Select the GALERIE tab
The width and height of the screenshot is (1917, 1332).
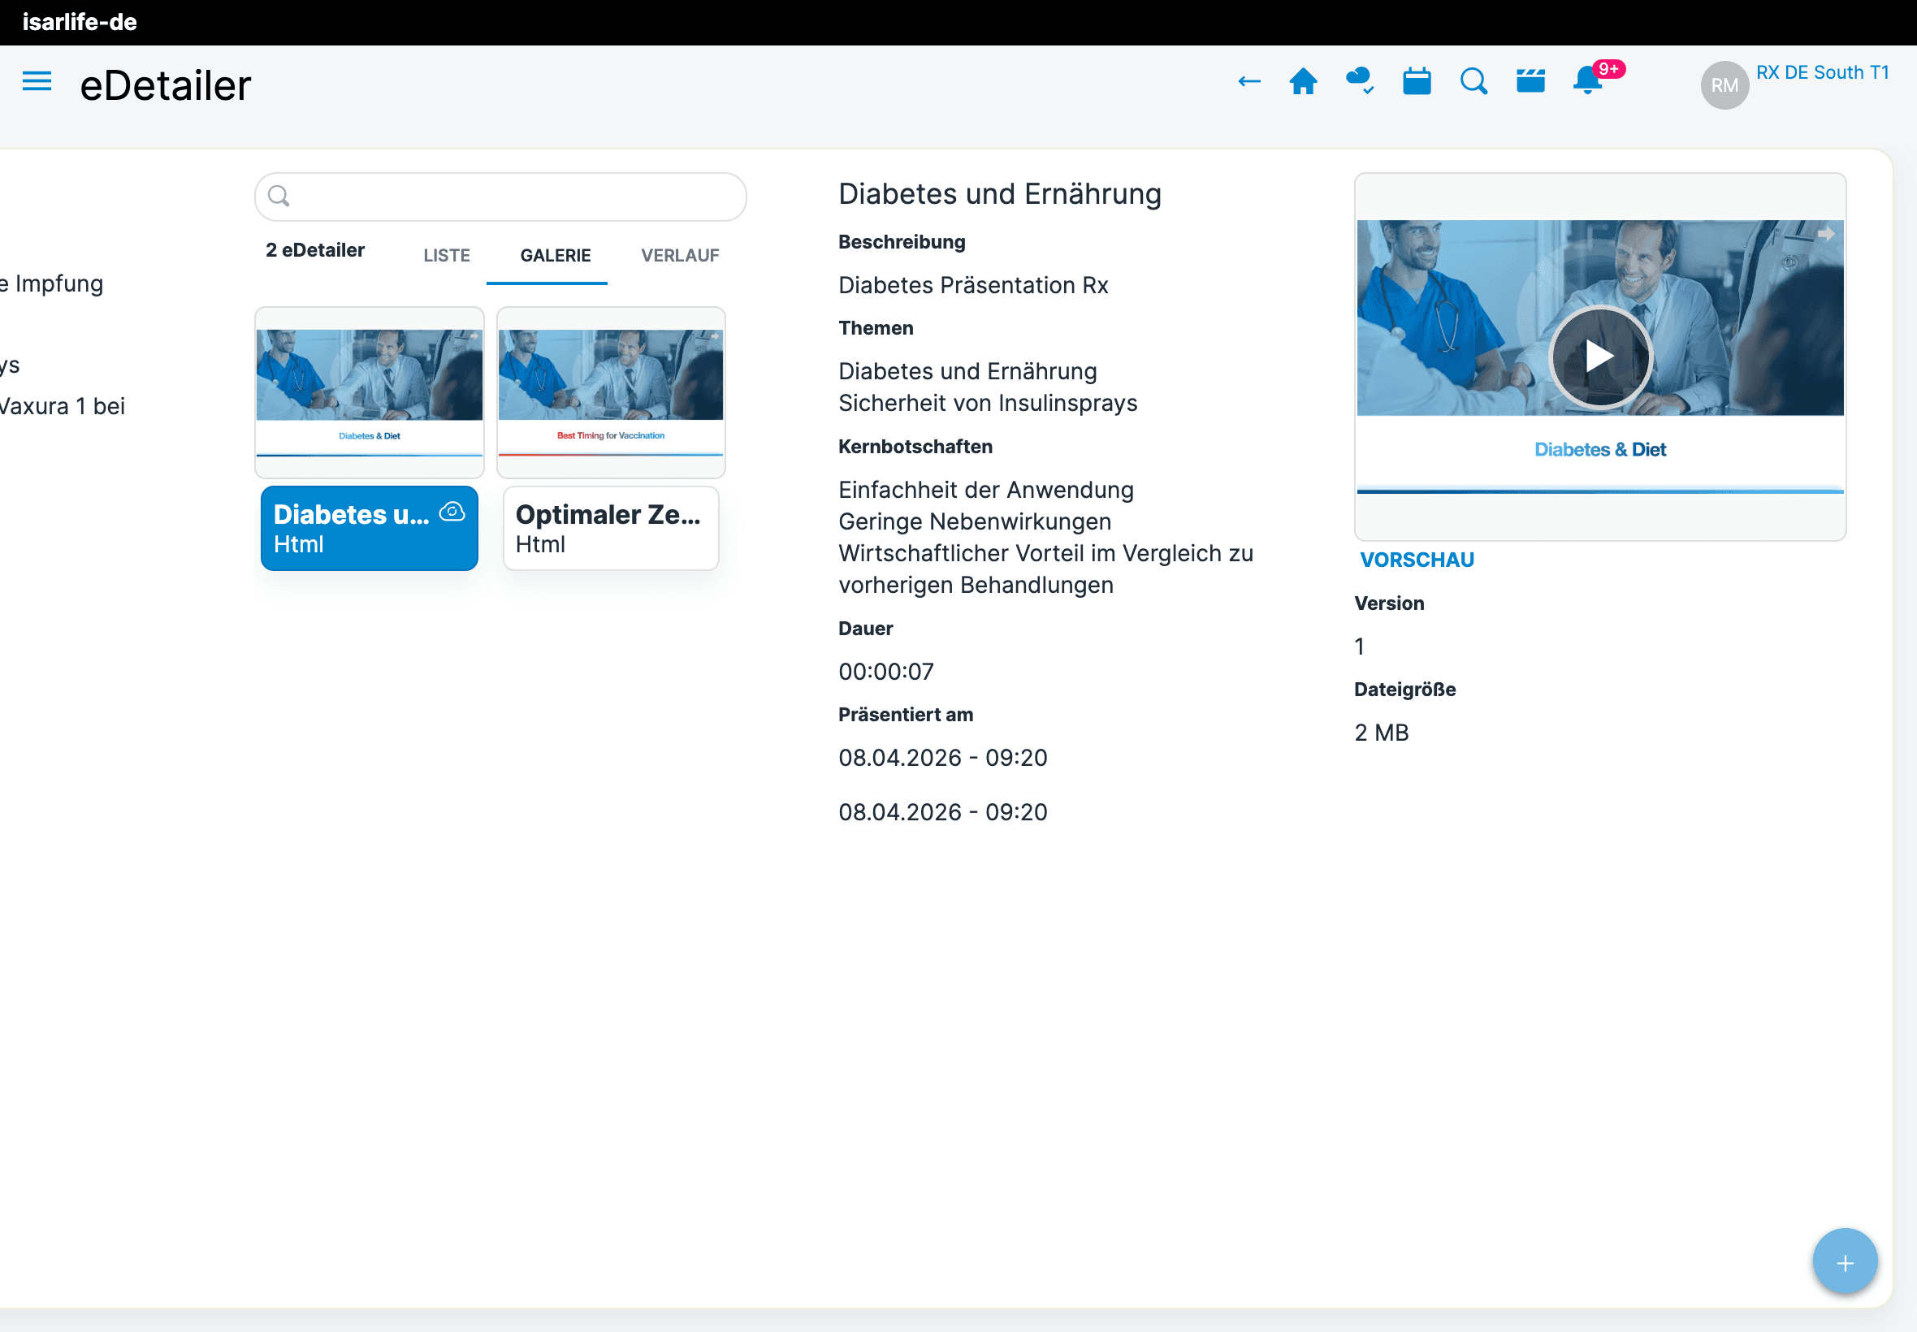555,255
